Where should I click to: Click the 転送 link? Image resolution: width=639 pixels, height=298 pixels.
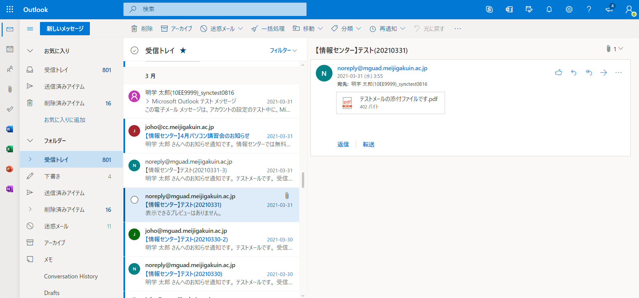pyautogui.click(x=368, y=144)
